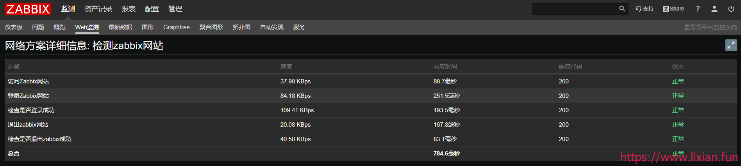The height and width of the screenshot is (166, 741).
Task: Click the ZABBIX logo
Action: click(x=28, y=9)
